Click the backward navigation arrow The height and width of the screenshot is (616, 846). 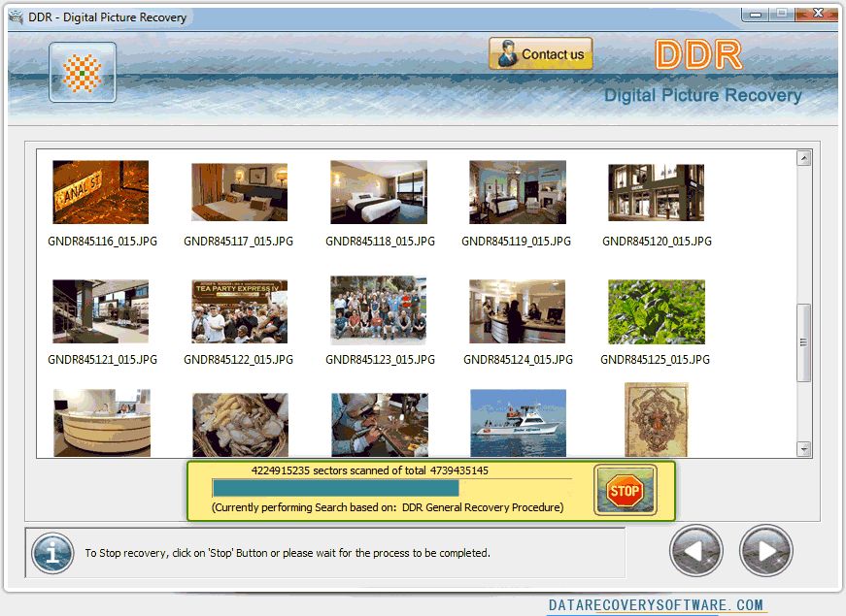[x=695, y=550]
